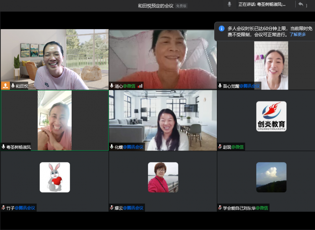Click the reply arrow icon at top right
Image resolution: width=315 pixels, height=230 pixels.
pyautogui.click(x=301, y=4)
